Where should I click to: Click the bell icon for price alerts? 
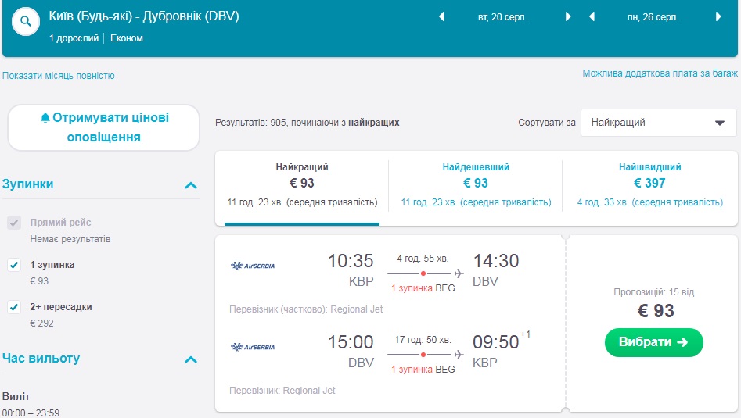coord(45,118)
